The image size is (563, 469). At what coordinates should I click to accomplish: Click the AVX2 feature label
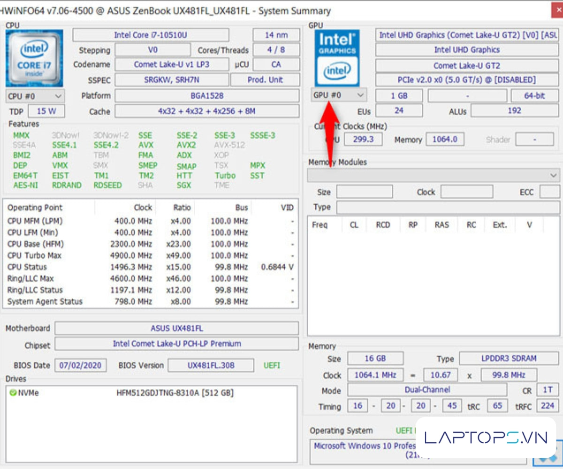pos(186,145)
